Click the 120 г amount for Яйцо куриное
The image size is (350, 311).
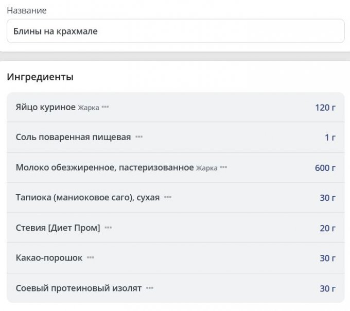pyautogui.click(x=325, y=107)
